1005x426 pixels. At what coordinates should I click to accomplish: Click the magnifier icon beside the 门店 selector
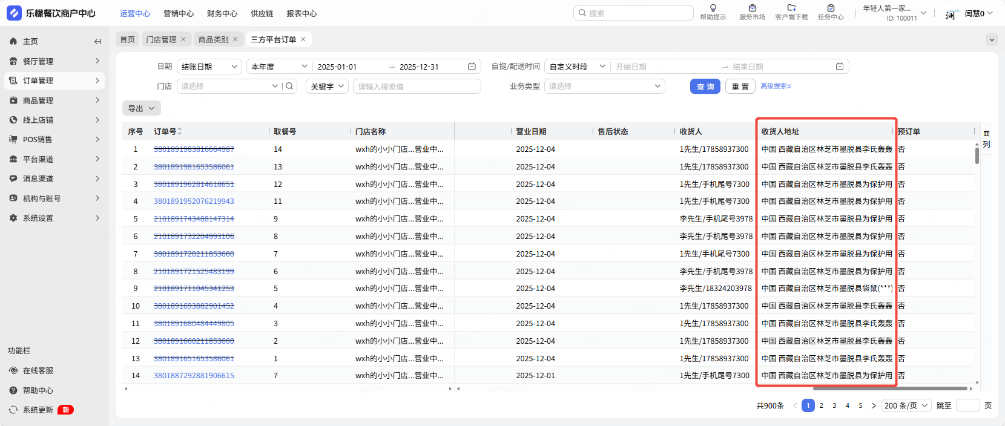289,87
